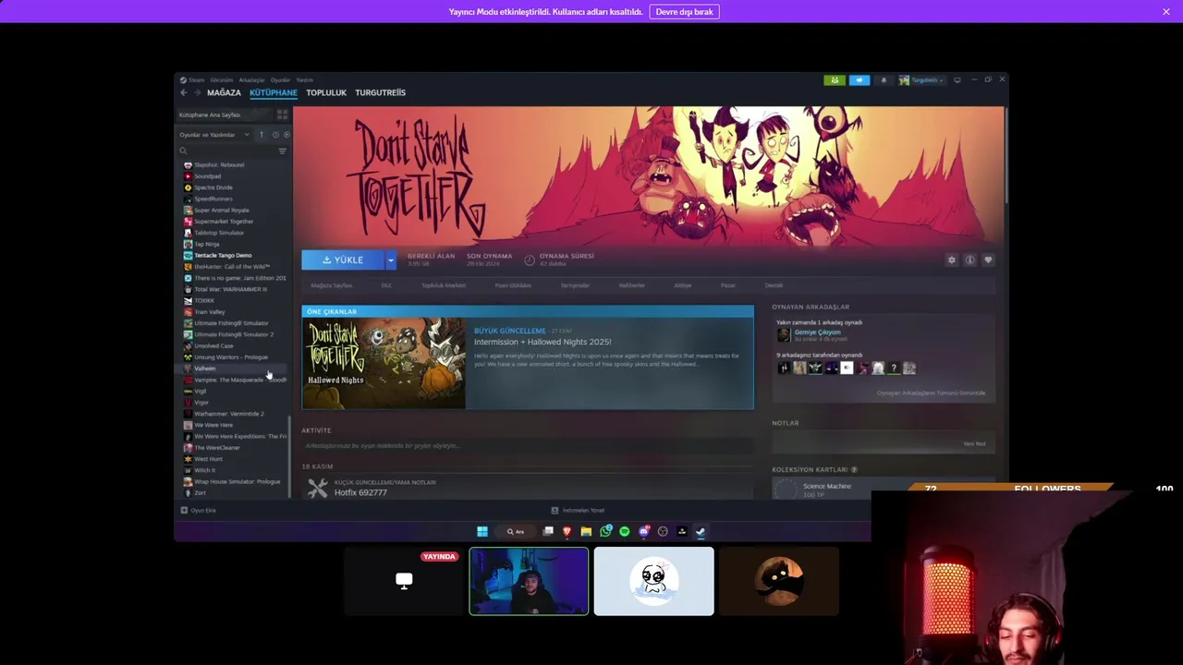Click the activity comment input field

[527, 446]
